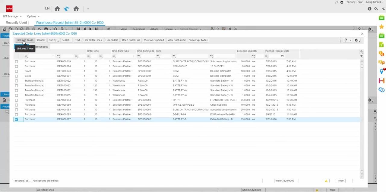Open the dialog toolbar gear settings icon

tap(356, 40)
